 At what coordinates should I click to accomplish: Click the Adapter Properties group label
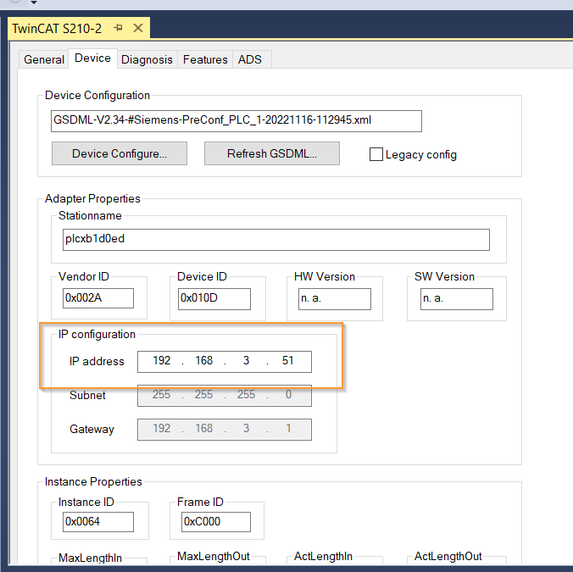[x=92, y=198]
